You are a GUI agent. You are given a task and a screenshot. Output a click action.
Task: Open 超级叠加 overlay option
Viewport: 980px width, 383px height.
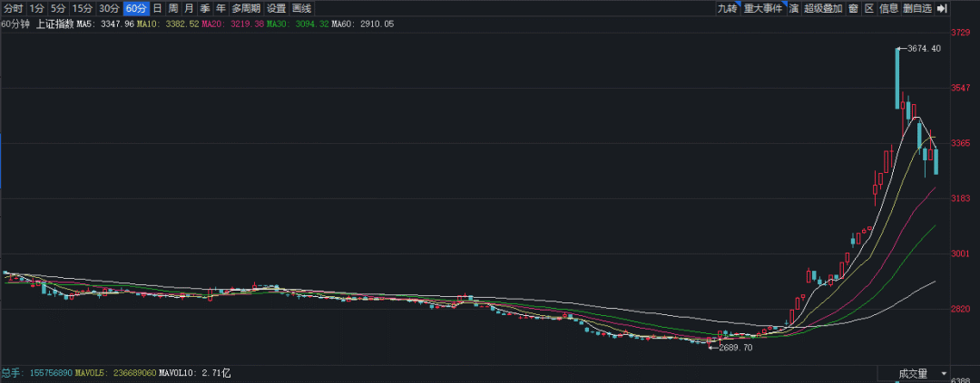(x=823, y=8)
